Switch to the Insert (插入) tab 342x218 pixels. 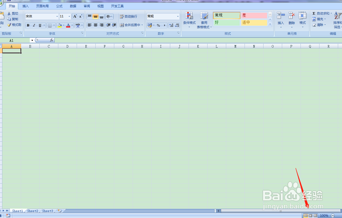point(26,6)
